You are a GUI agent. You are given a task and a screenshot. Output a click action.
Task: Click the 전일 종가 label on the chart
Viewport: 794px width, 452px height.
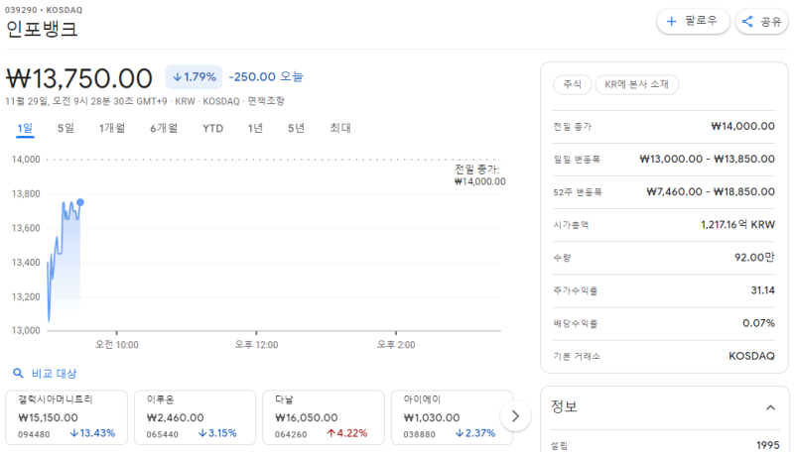tap(479, 174)
